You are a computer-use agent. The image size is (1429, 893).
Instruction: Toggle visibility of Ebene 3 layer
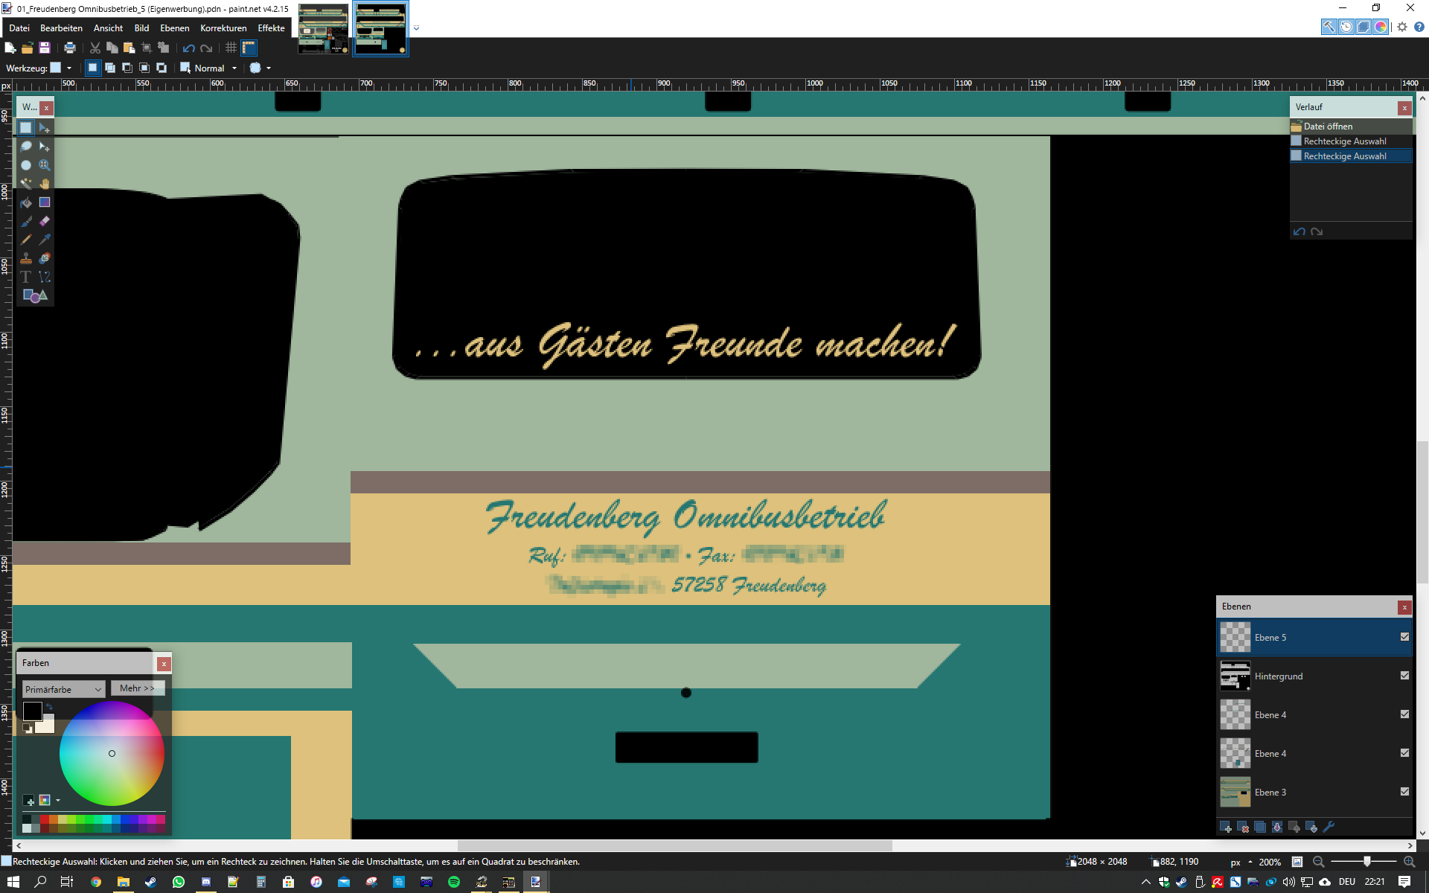[1404, 792]
